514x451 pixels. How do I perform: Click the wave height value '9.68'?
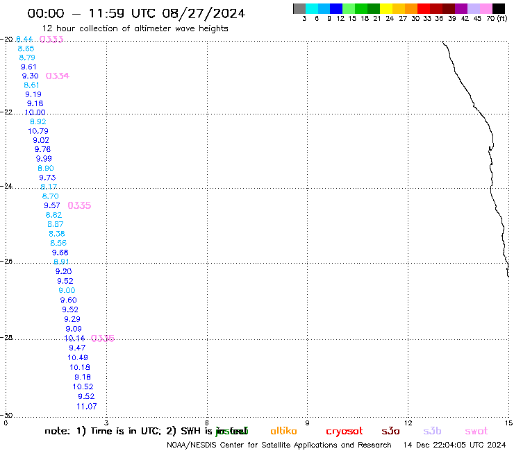click(x=60, y=253)
